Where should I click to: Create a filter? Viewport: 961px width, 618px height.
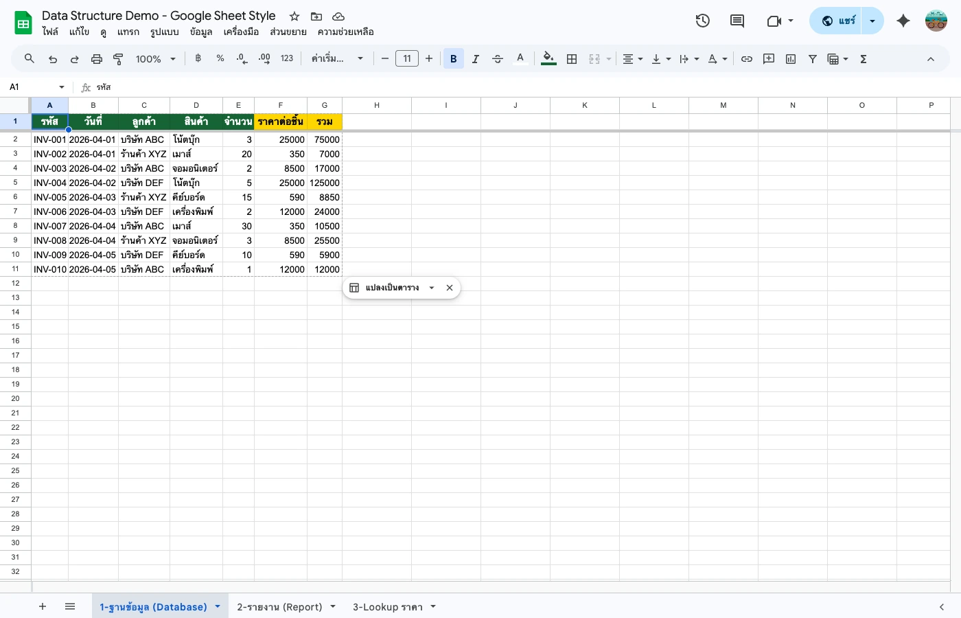click(812, 58)
